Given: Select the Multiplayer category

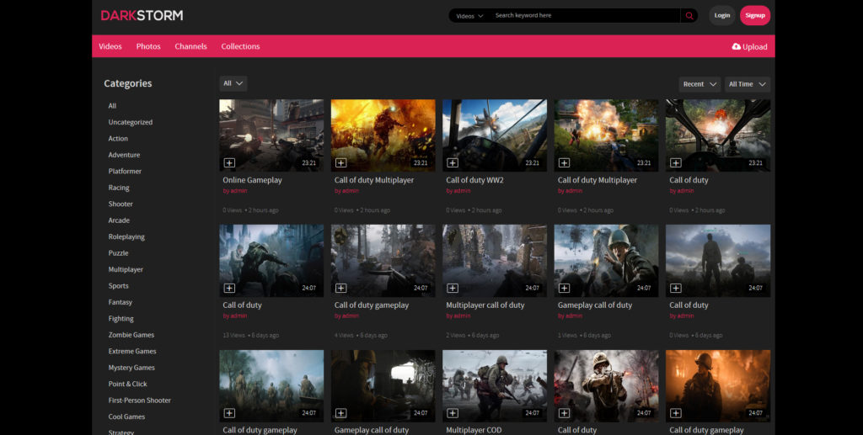Looking at the screenshot, I should 126,270.
